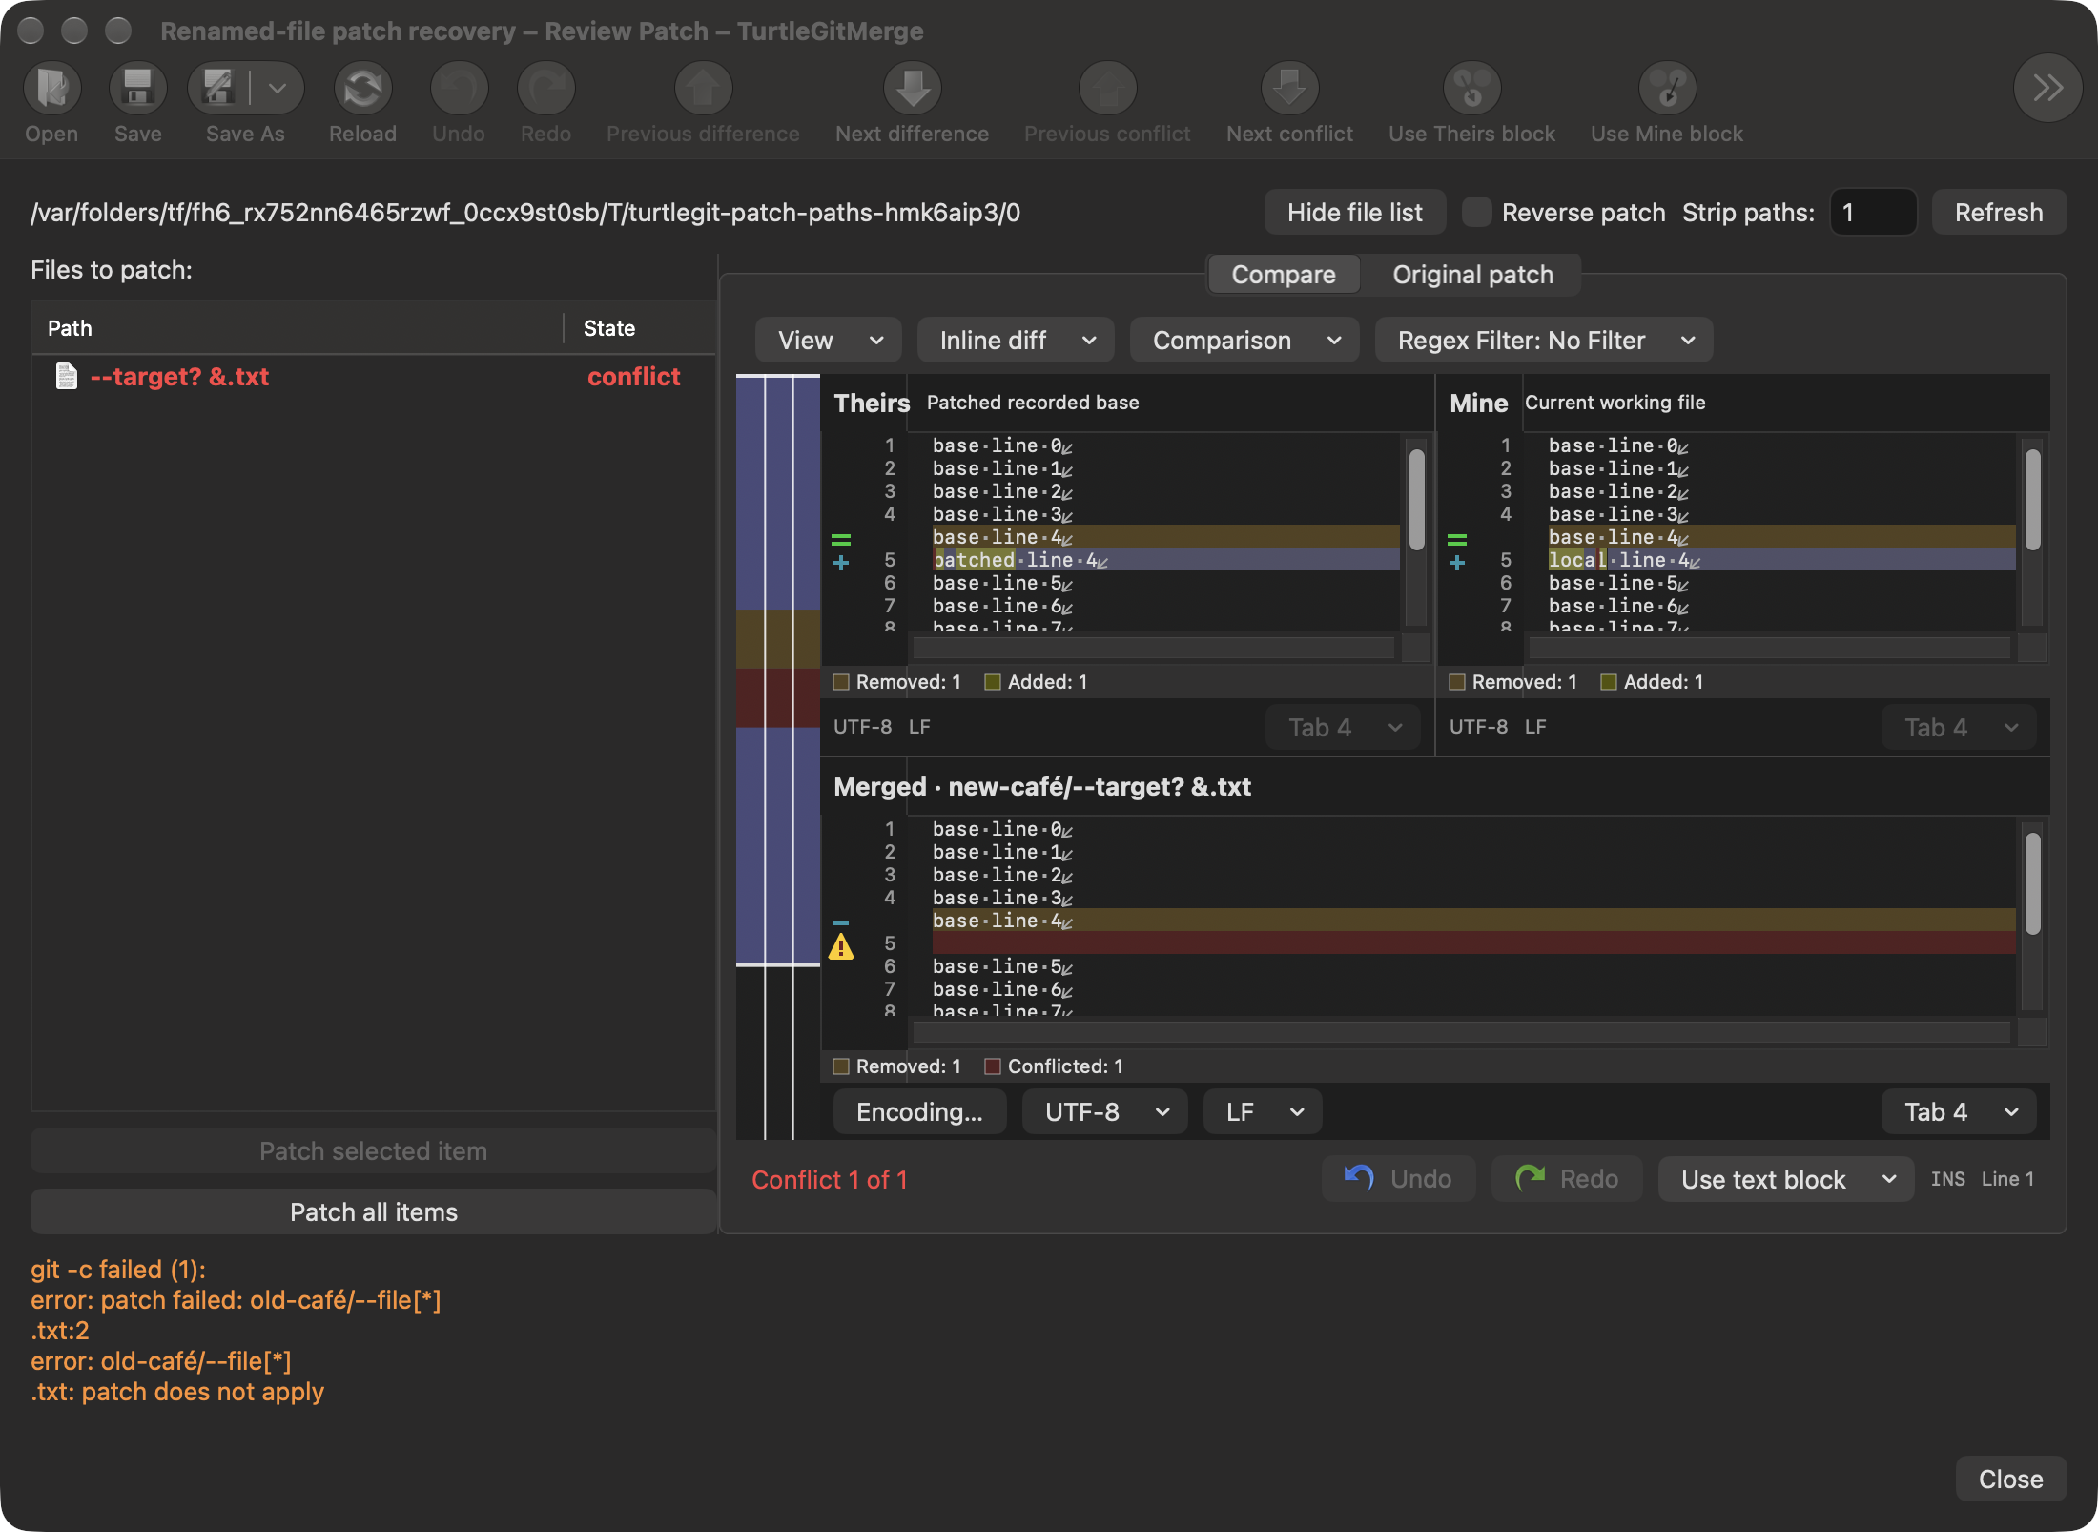This screenshot has width=2098, height=1532.
Task: Click the file icon beside --target? &.txt
Action: (x=66, y=376)
